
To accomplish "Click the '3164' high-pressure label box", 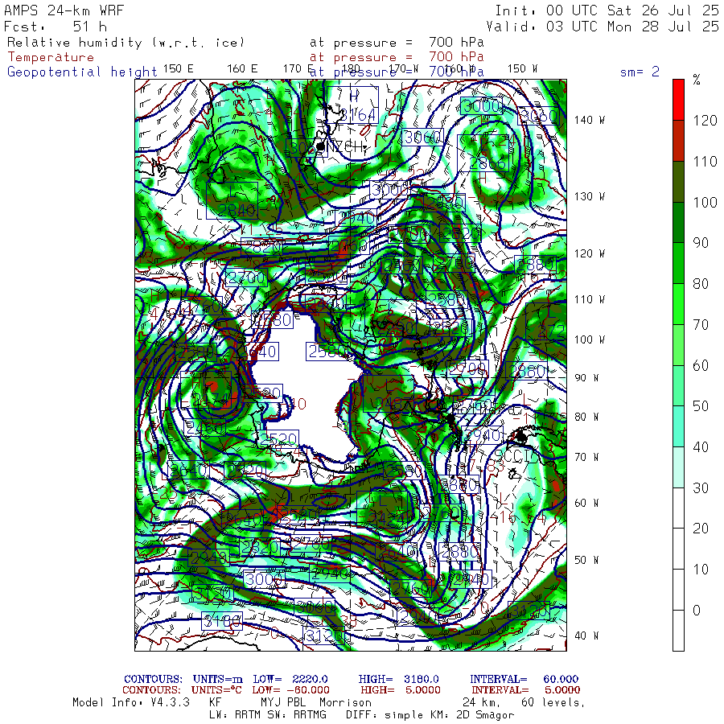I will tap(353, 105).
